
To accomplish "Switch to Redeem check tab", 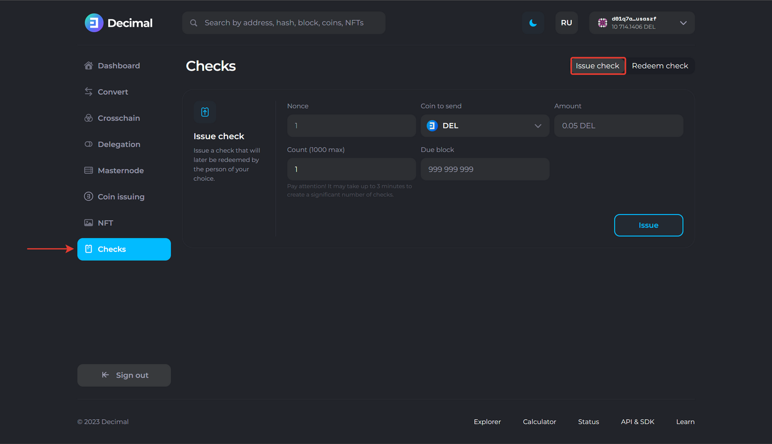I will pos(660,66).
